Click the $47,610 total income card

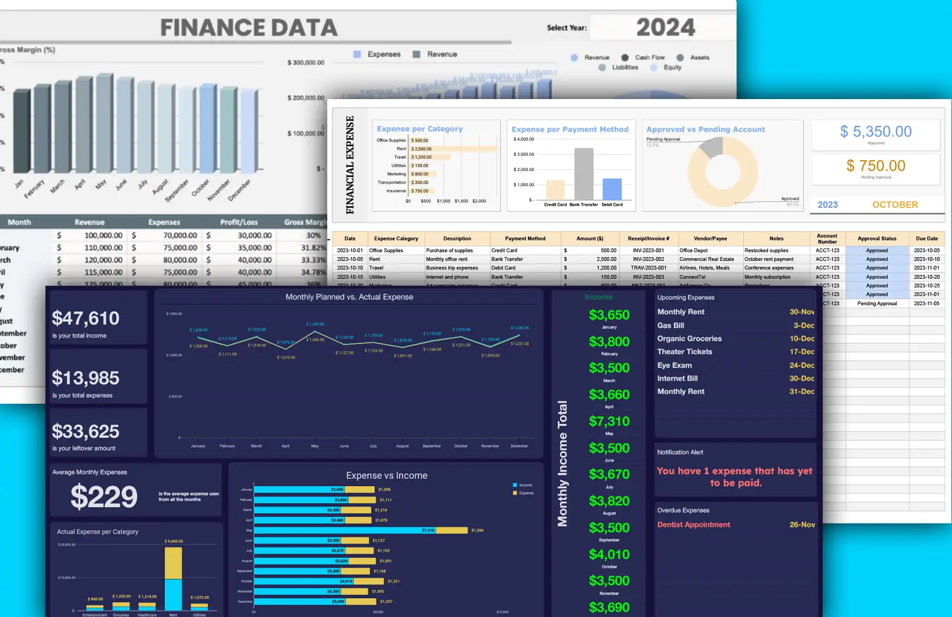[x=97, y=318]
